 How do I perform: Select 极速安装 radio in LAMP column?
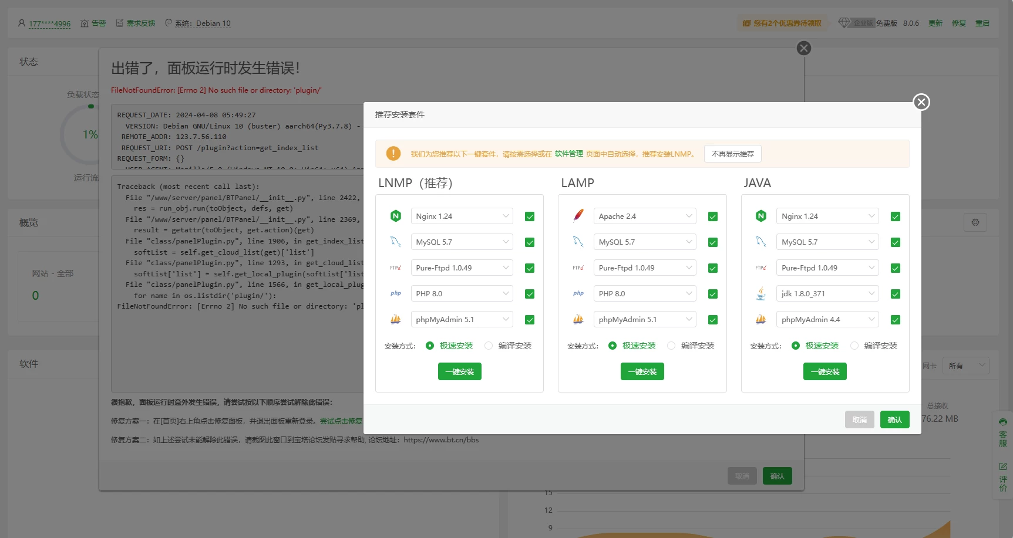[x=612, y=346]
